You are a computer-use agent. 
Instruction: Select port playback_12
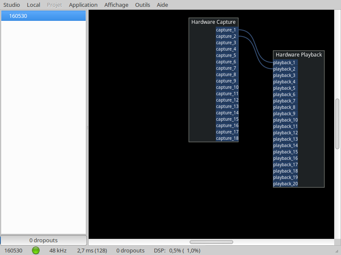point(285,133)
